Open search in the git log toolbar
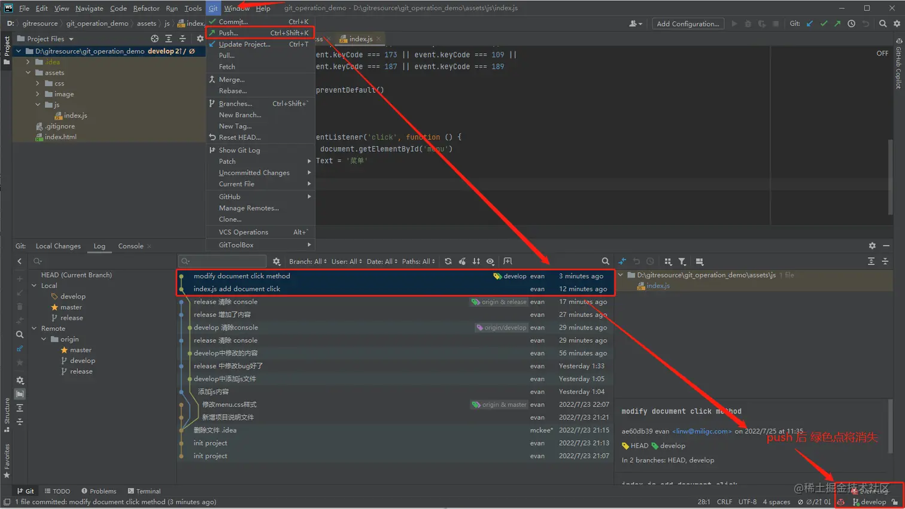This screenshot has width=905, height=509. (605, 261)
